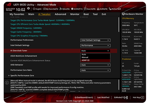Open Performance Preferences dropdown

[x=95, y=40]
